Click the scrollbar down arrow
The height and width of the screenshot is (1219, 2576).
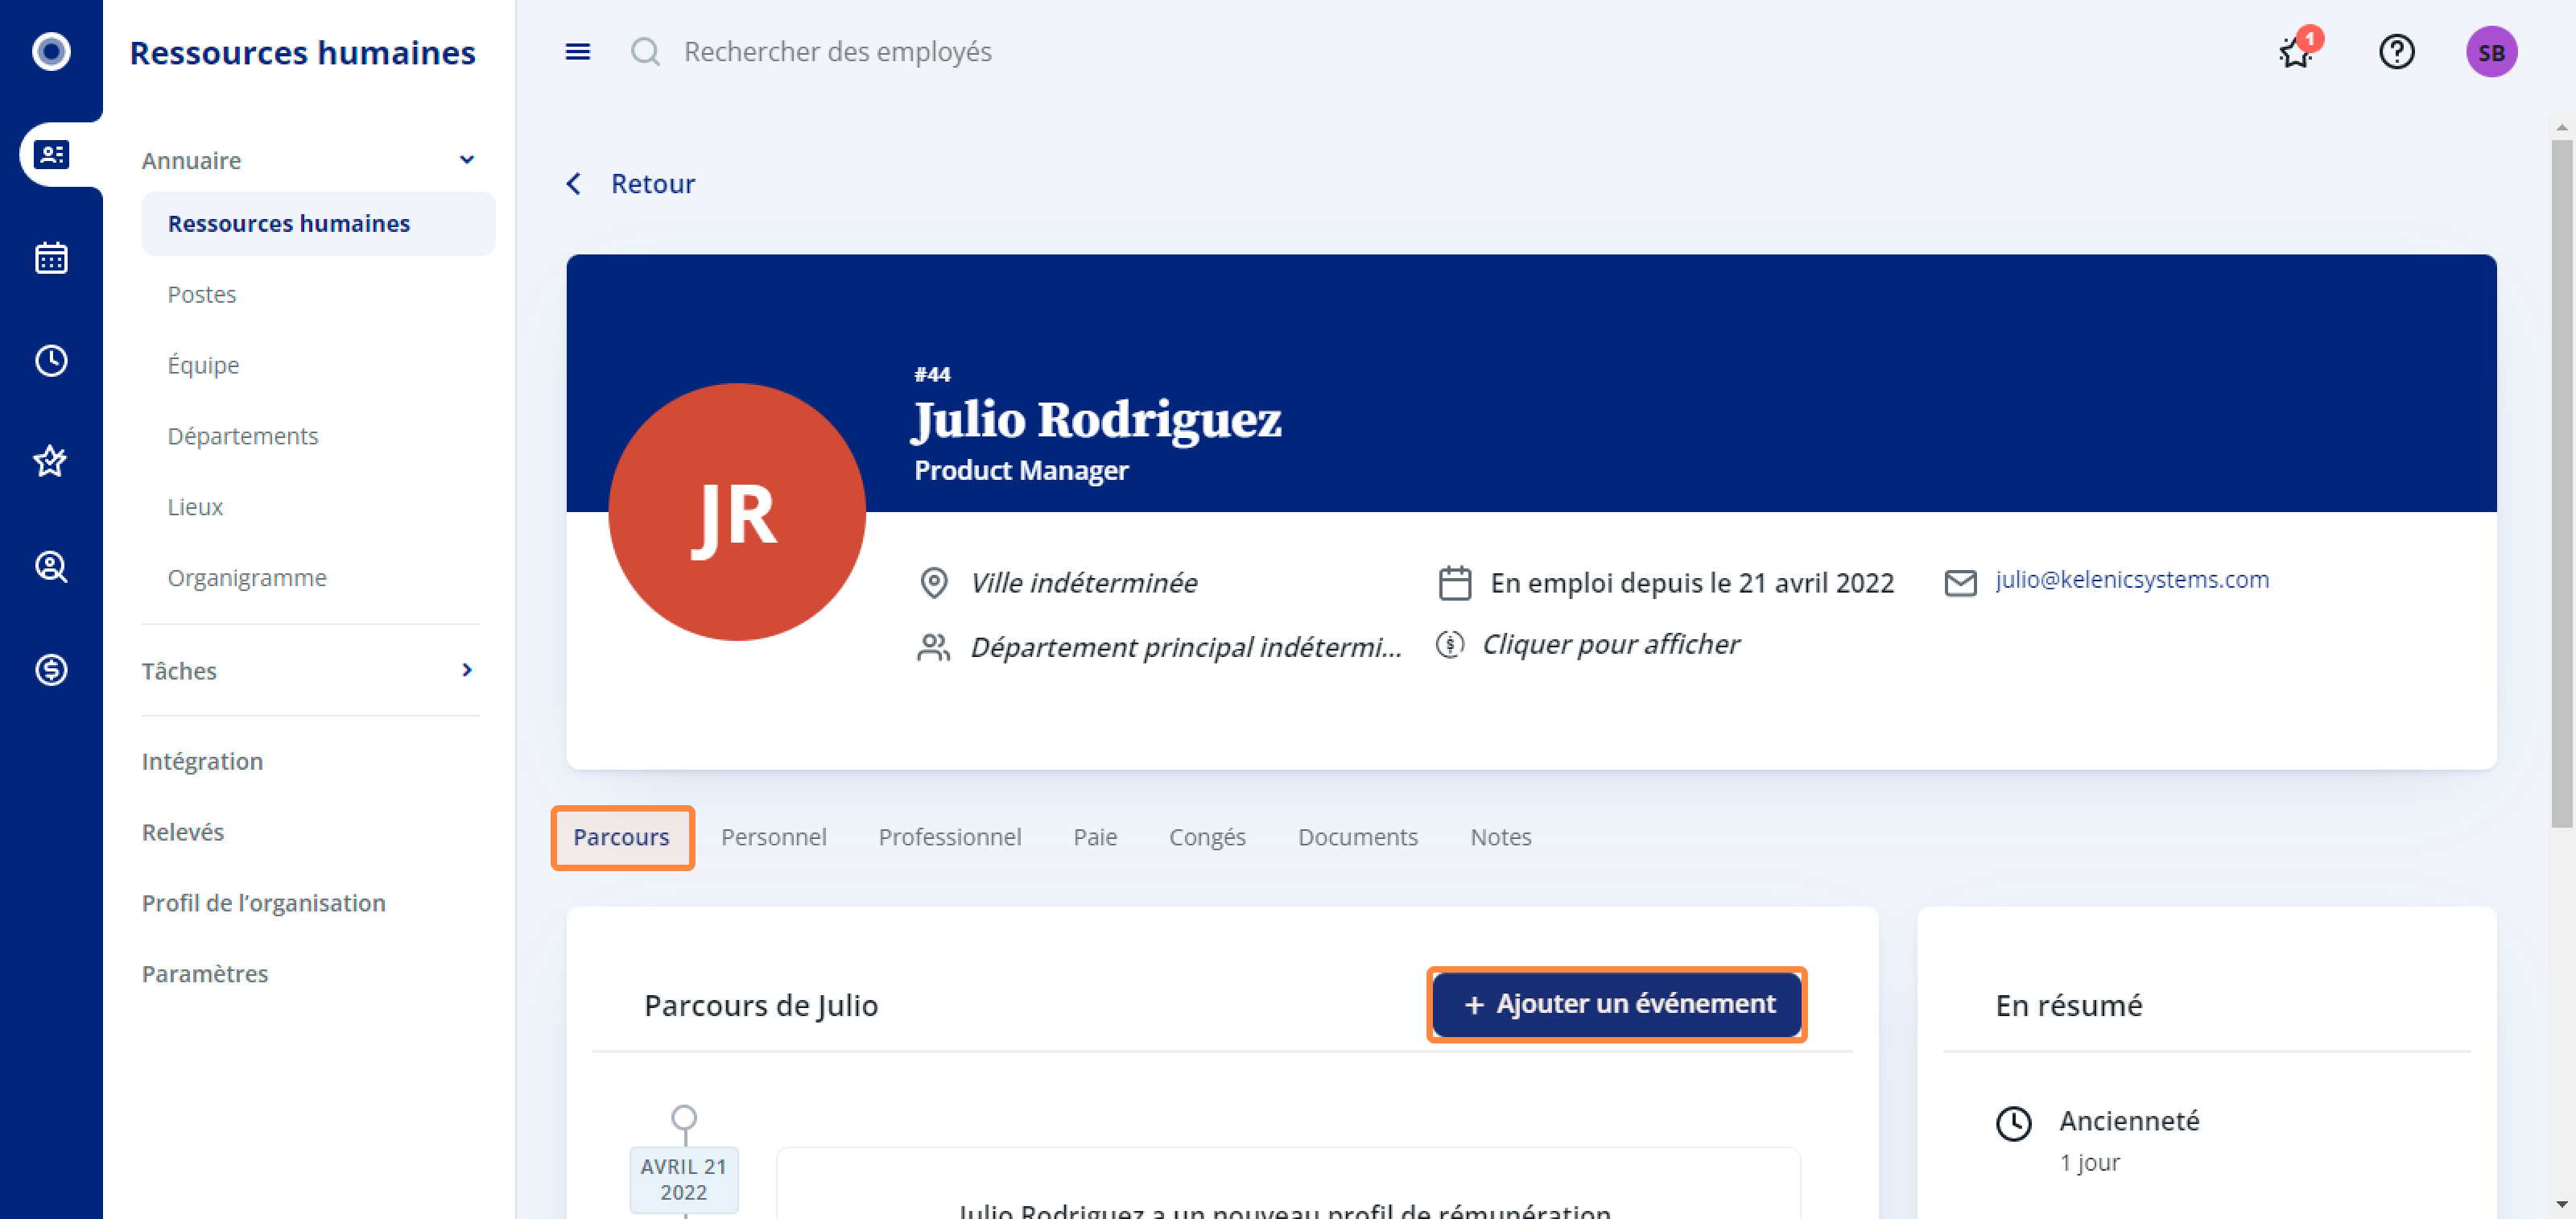click(2561, 1205)
